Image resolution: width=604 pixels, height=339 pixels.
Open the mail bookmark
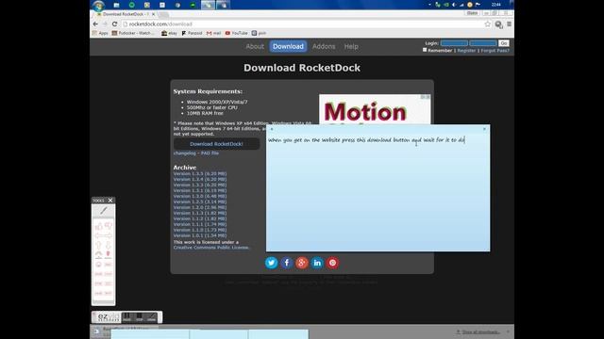coord(214,33)
